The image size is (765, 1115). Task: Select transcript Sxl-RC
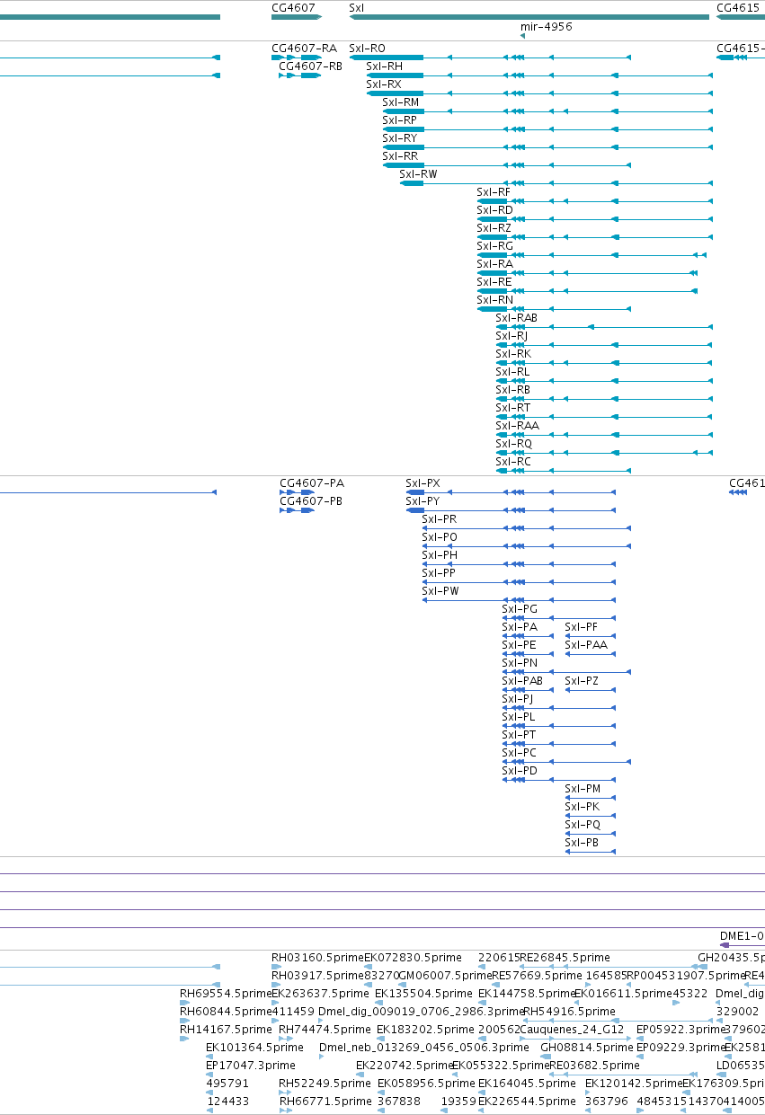tap(513, 462)
